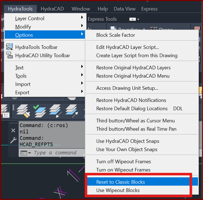The height and width of the screenshot is (200, 203).
Task: Click the Type a command input field
Action: 58,153
